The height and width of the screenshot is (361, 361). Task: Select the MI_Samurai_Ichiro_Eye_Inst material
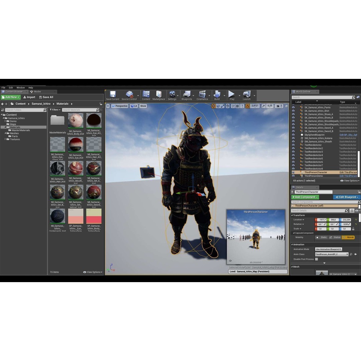click(76, 145)
